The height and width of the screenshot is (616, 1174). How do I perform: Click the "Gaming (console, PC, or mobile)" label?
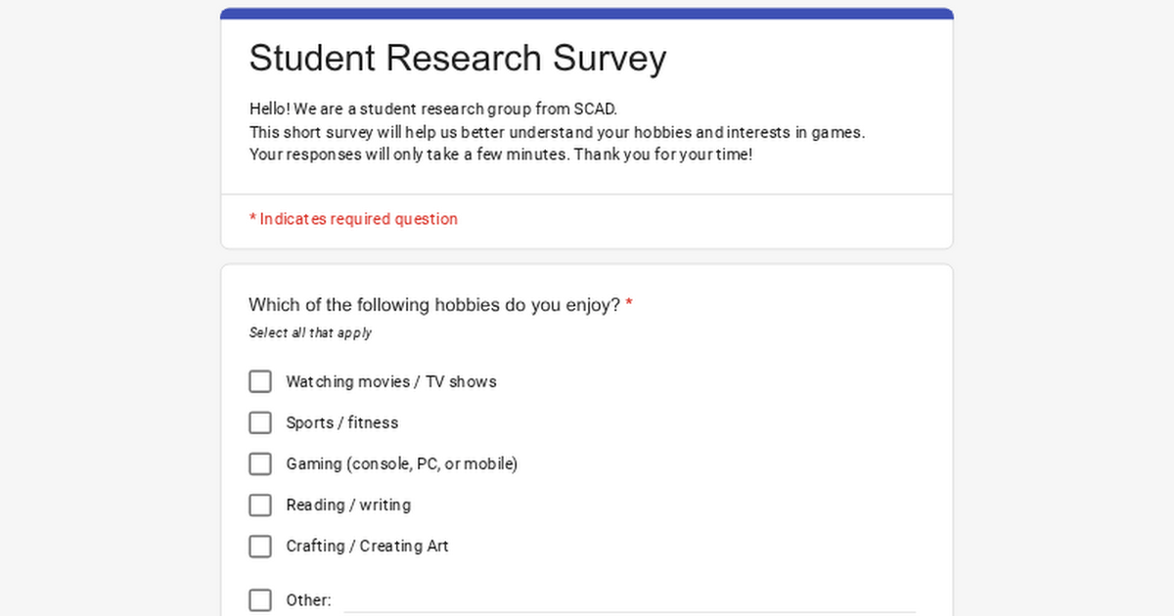pyautogui.click(x=401, y=463)
